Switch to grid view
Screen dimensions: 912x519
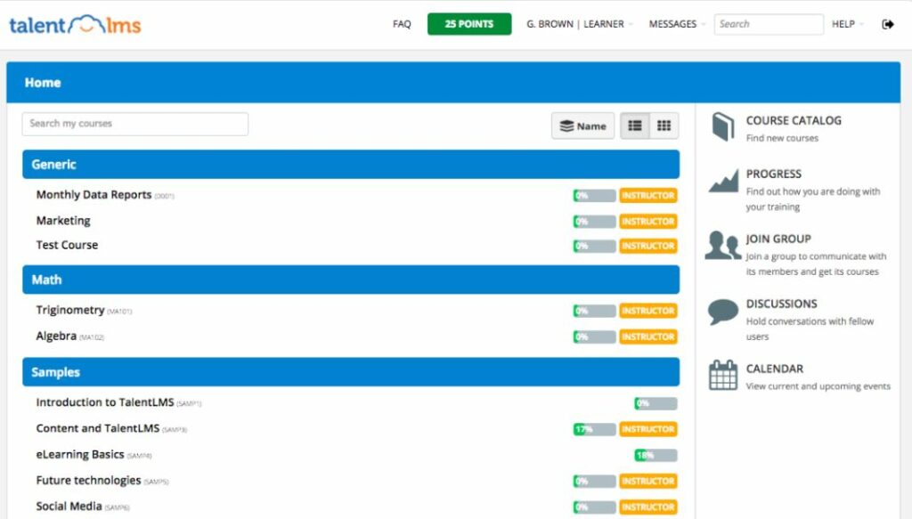(664, 126)
